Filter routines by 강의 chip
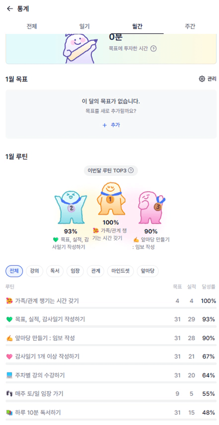219x425 pixels. (x=34, y=271)
